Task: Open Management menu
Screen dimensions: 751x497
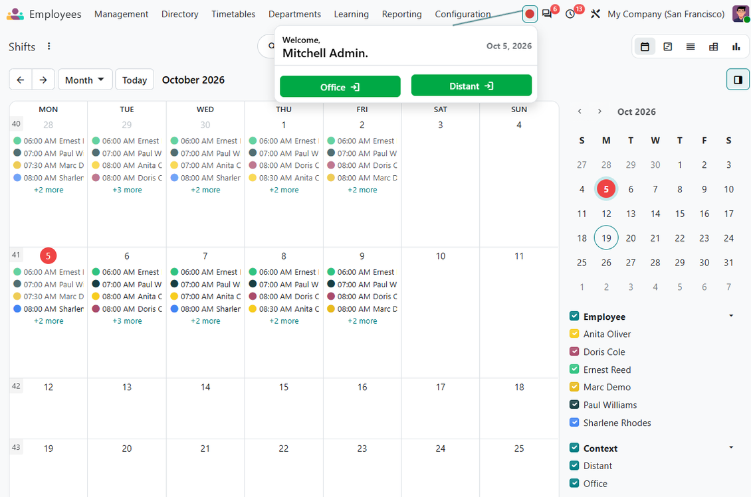Action: 121,14
